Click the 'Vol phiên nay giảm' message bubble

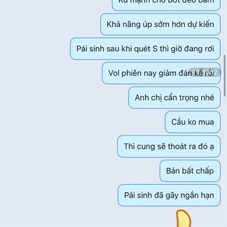[x=161, y=73]
